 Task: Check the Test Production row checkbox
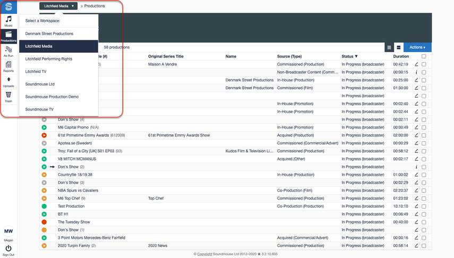pos(424,206)
